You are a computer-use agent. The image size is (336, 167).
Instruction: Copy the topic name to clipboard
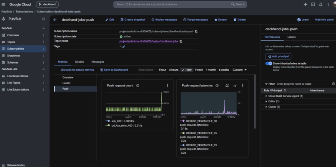click(181, 41)
